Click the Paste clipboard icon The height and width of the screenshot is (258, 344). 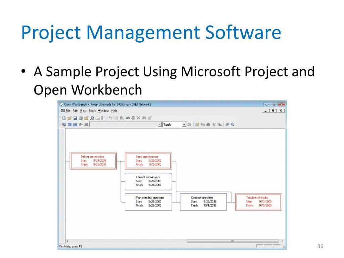[x=122, y=118]
